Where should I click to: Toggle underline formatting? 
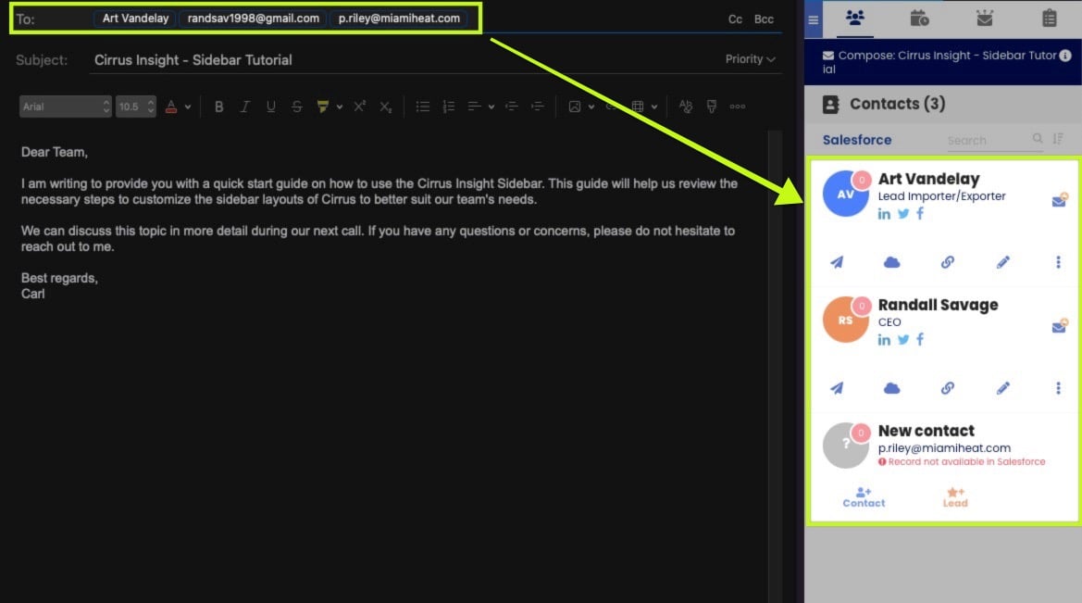point(270,107)
